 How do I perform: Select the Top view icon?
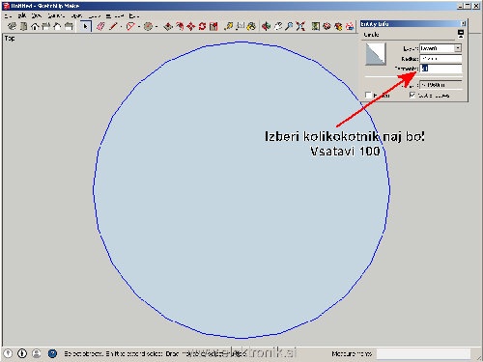(x=23, y=26)
